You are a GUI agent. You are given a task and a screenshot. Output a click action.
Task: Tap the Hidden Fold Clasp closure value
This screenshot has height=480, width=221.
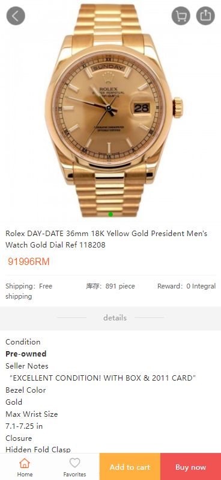point(38,450)
